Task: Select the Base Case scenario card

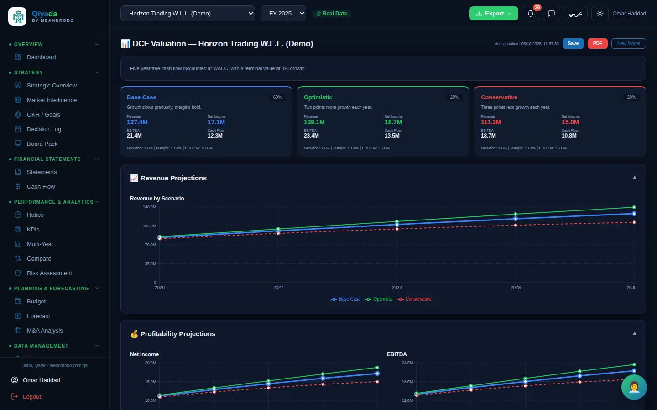Action: [206, 121]
